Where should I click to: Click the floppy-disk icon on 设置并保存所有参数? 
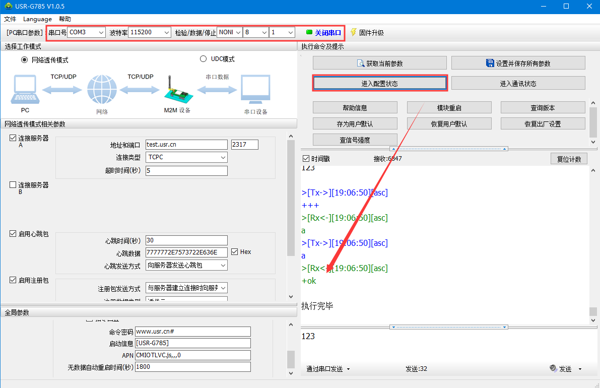490,63
